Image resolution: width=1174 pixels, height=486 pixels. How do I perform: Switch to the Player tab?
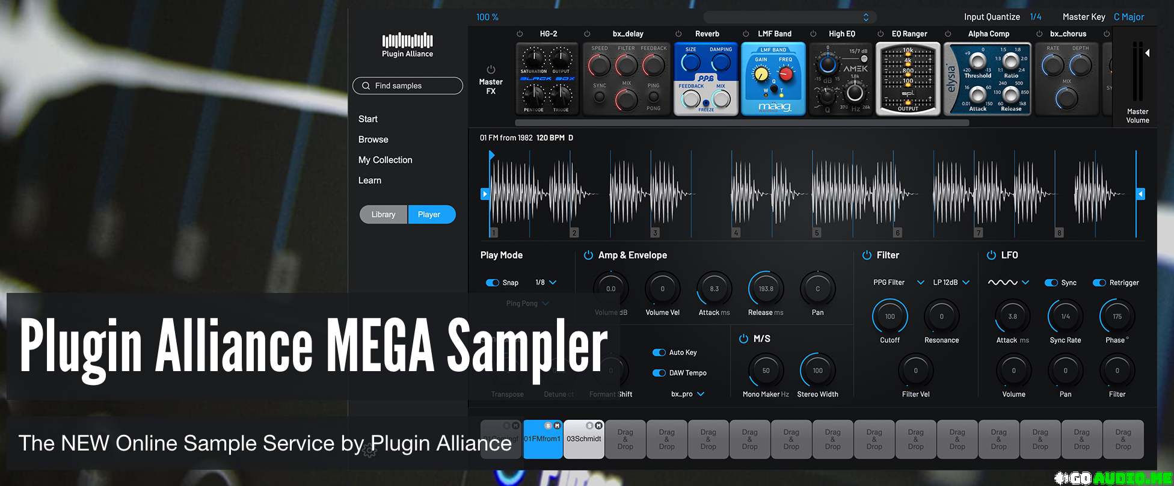tap(432, 215)
